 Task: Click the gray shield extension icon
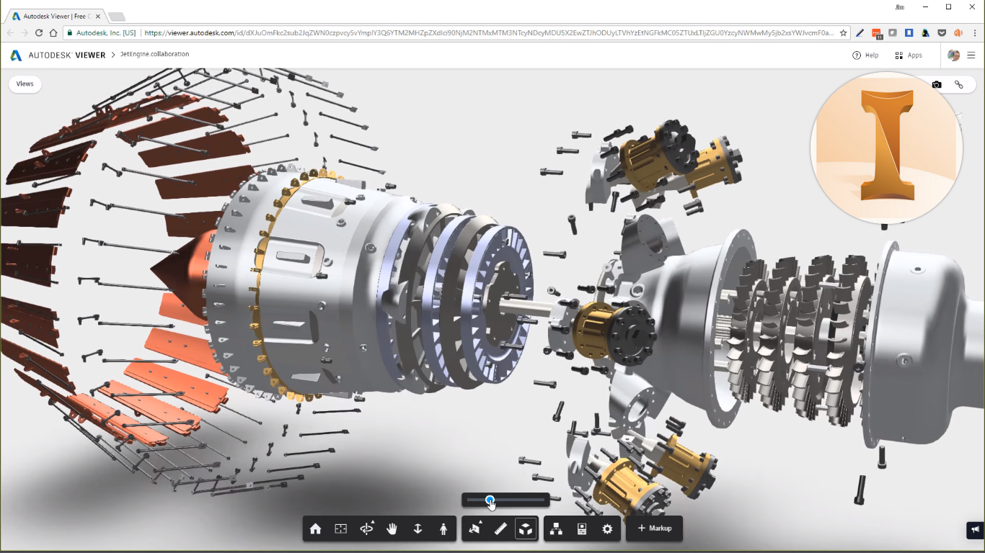pos(893,33)
